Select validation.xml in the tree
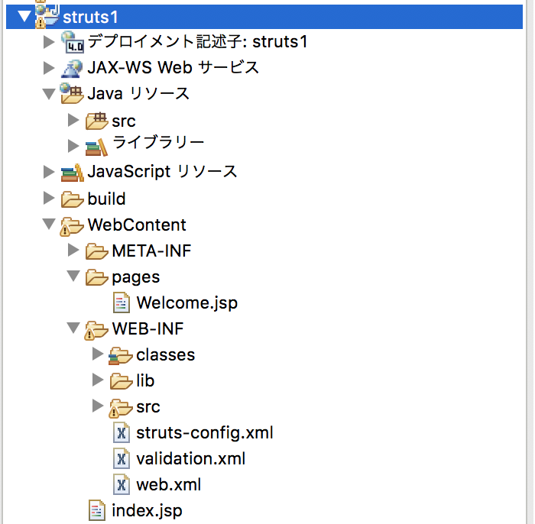This screenshot has width=535, height=524. coord(191,459)
